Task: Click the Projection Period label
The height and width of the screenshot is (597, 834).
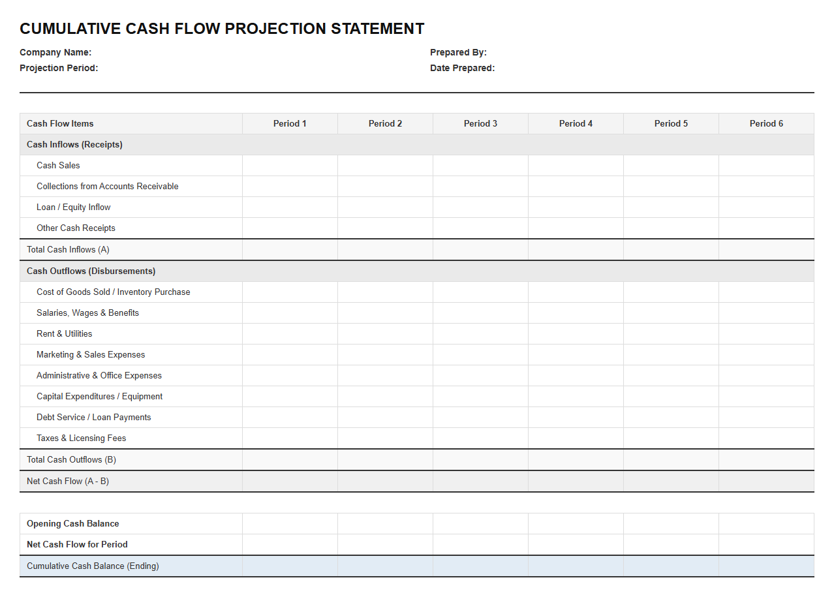Action: (x=59, y=68)
